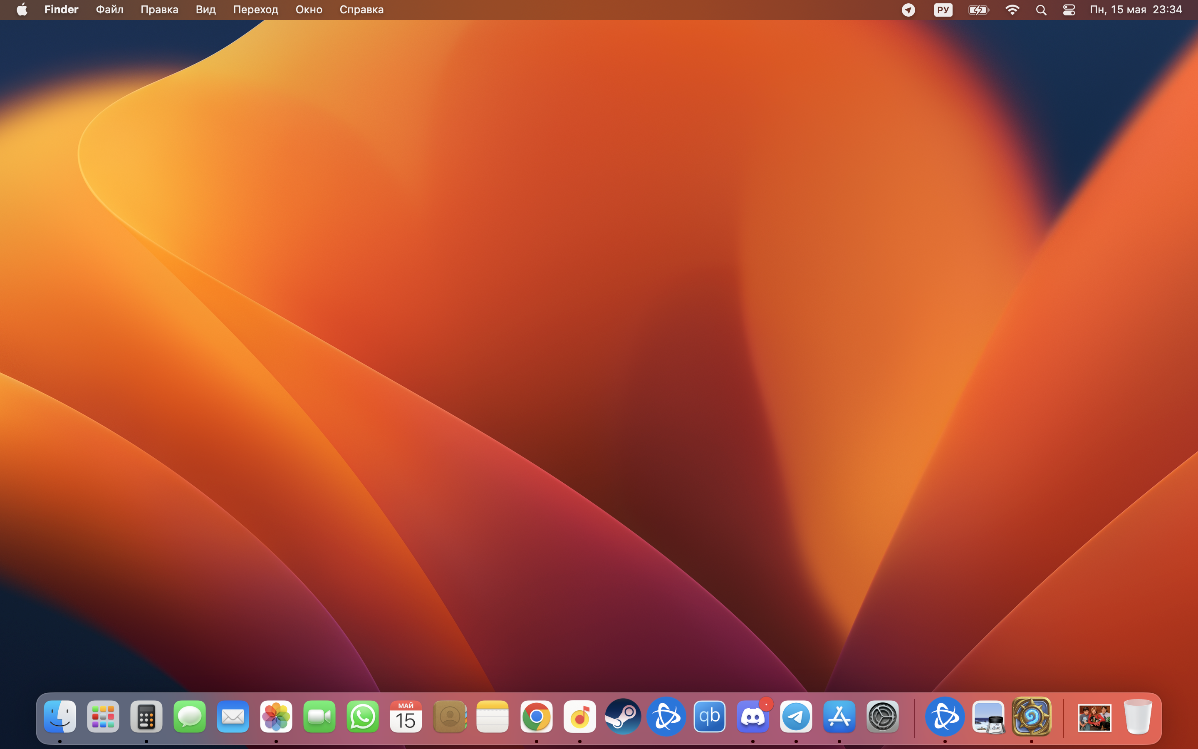
Task: Open Battle.net left of qBittorrent
Action: (666, 716)
